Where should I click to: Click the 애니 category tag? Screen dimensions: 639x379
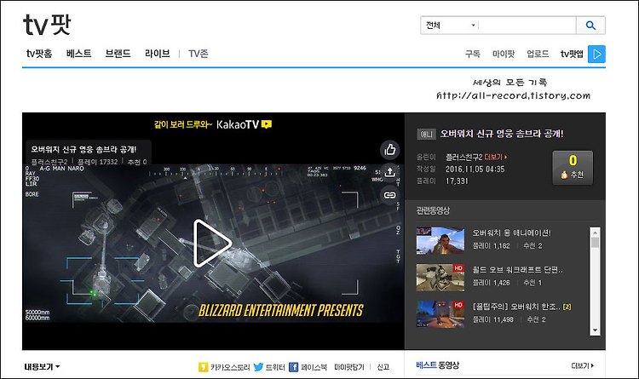426,134
